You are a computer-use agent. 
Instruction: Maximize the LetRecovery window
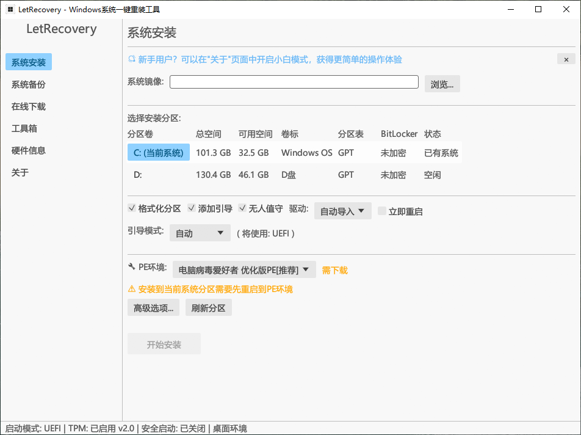(x=538, y=9)
